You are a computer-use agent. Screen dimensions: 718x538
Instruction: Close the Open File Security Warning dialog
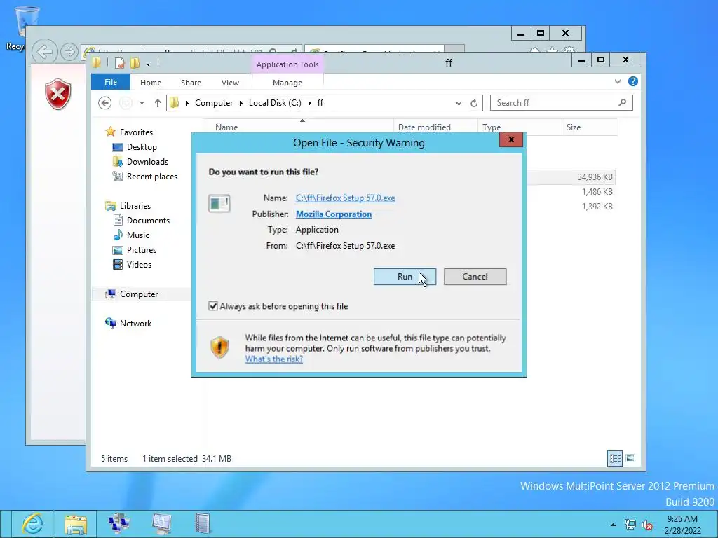511,139
